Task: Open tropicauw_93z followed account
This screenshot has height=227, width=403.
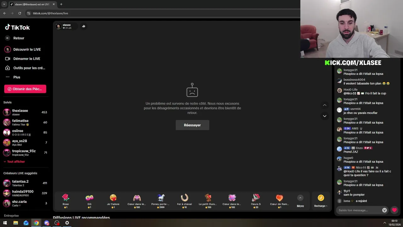Action: (x=25, y=153)
